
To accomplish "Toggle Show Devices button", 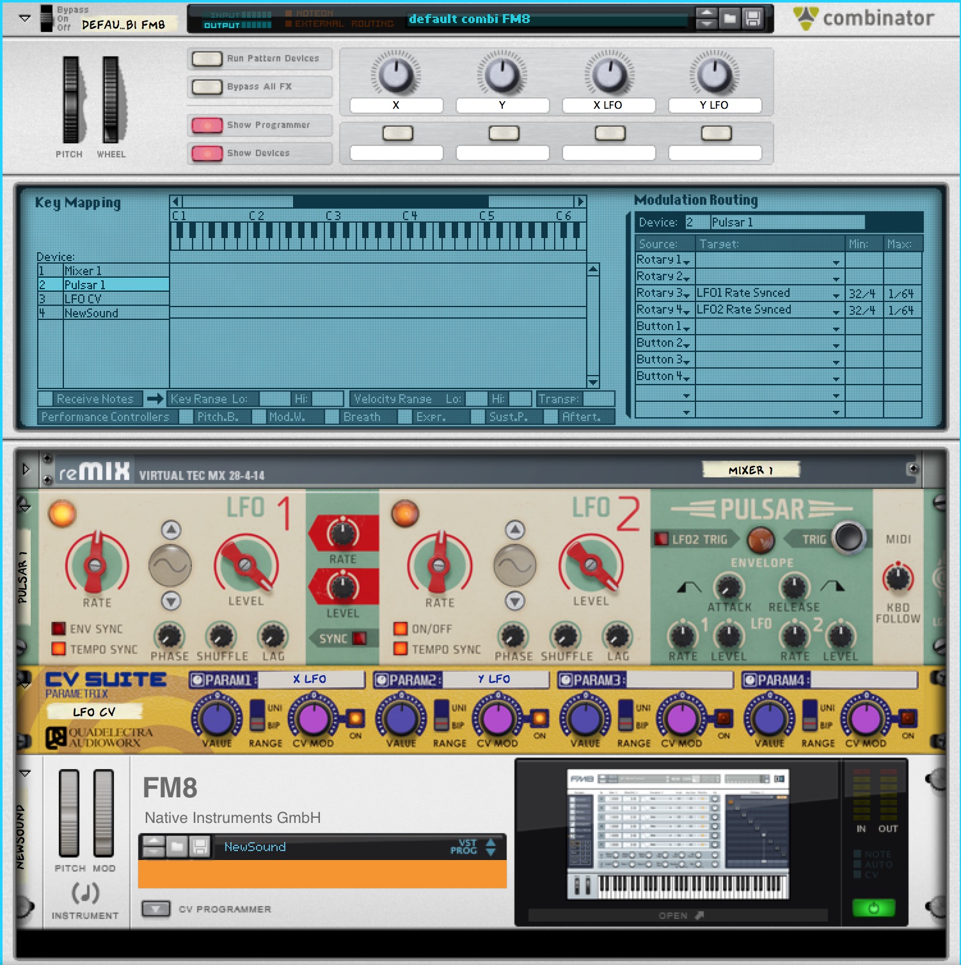I will click(x=207, y=153).
